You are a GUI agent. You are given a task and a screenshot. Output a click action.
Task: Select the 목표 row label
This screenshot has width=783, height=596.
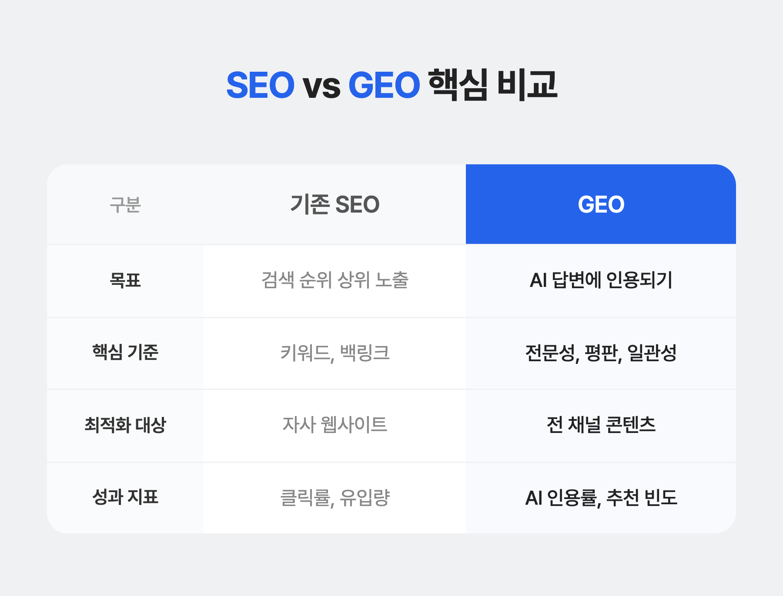click(125, 280)
